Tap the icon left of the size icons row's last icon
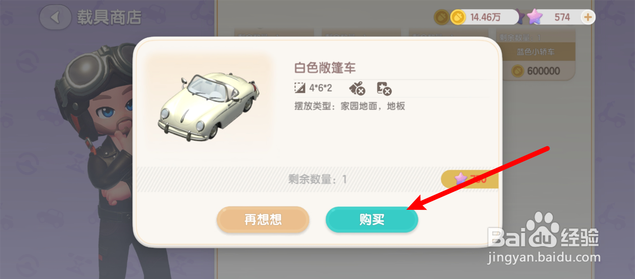The image size is (635, 279). (357, 88)
